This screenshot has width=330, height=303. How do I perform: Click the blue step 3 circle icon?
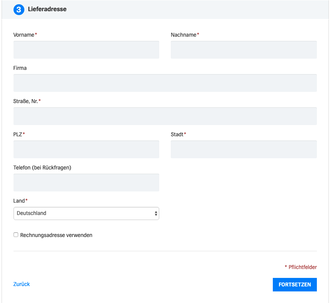(x=19, y=10)
